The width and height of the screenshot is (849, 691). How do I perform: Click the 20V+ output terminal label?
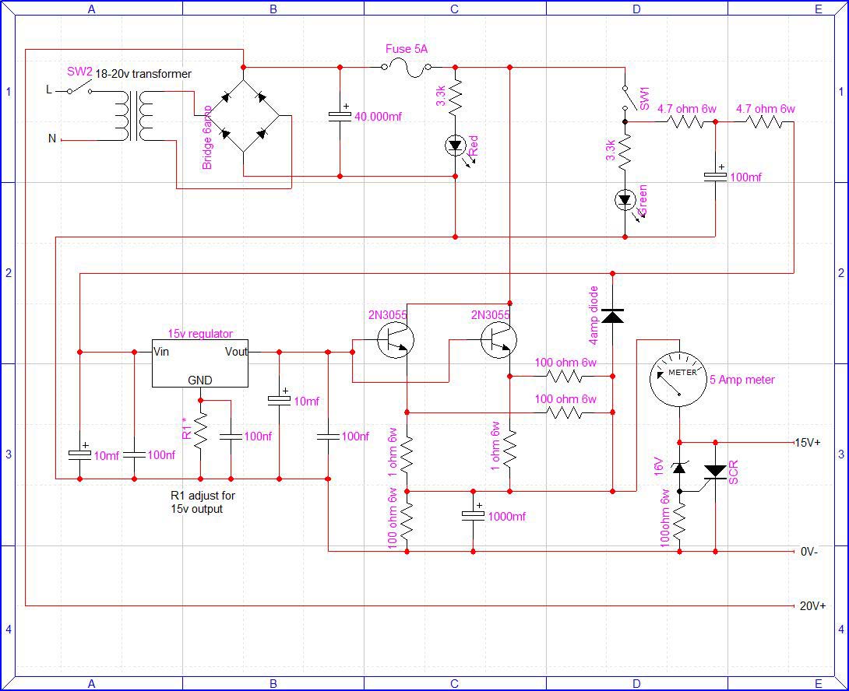coord(812,606)
